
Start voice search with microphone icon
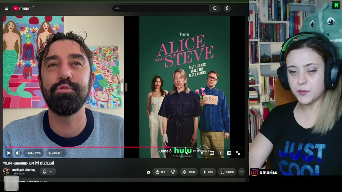click(227, 8)
